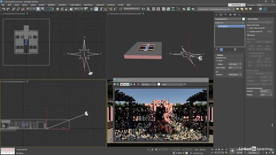Select the Weather Data File radio button
This screenshot has height=155, width=276.
[x=248, y=31]
